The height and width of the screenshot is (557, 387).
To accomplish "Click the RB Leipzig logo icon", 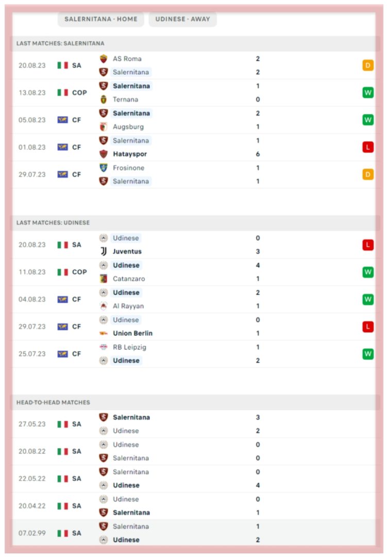I will coord(103,347).
